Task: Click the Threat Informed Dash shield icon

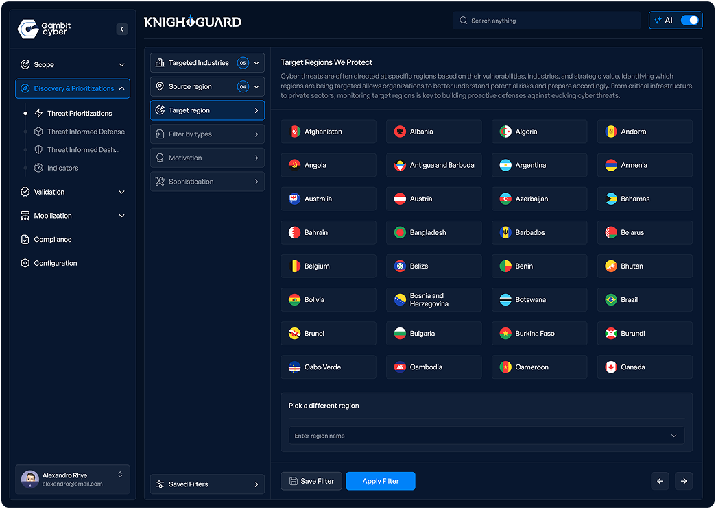Action: coord(39,149)
